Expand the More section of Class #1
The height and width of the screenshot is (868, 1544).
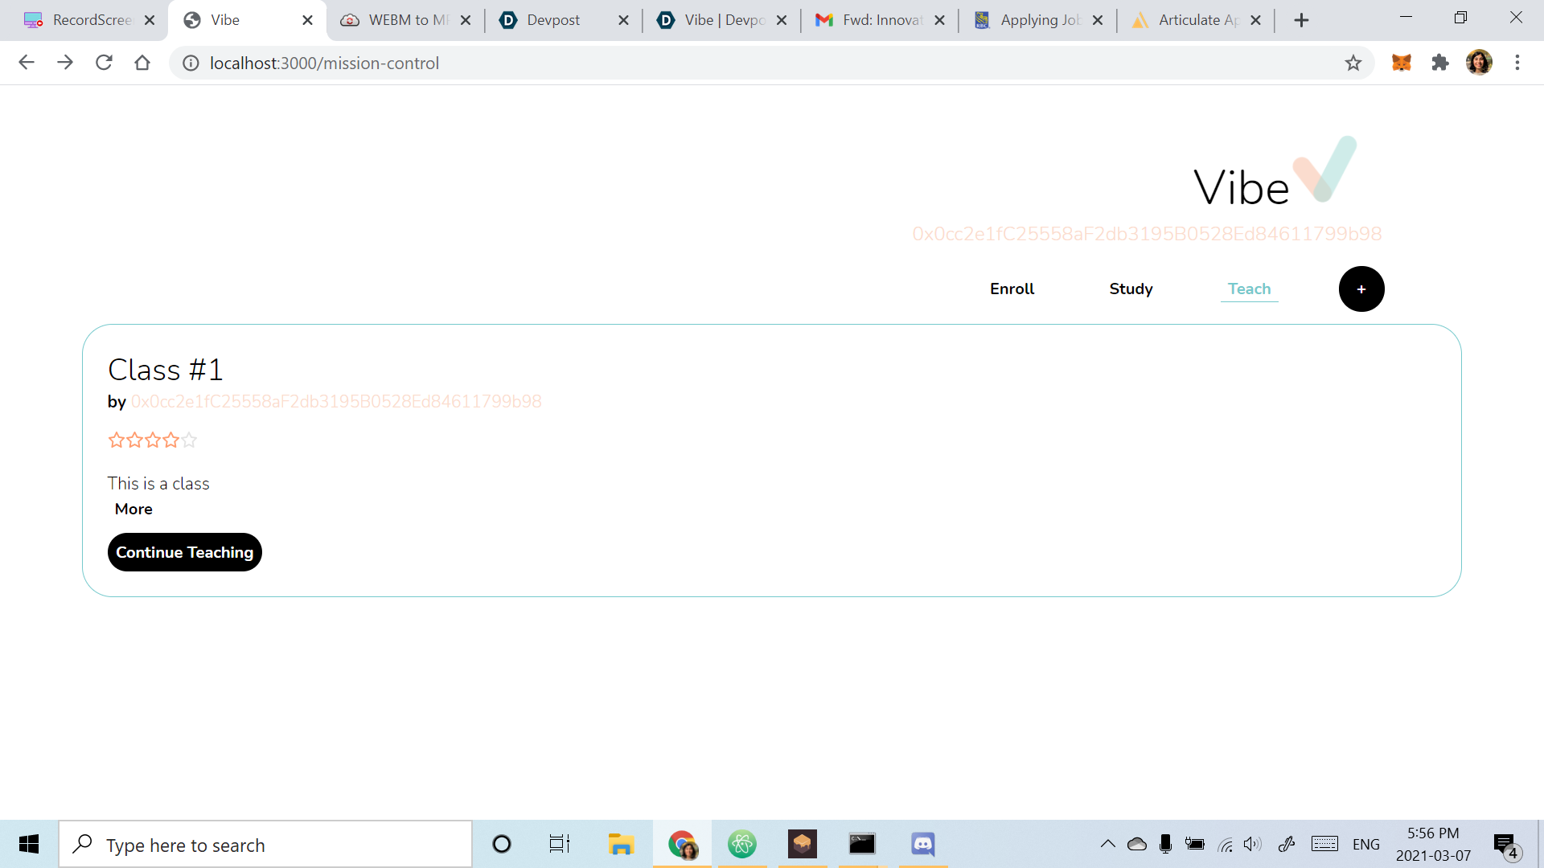coord(133,509)
